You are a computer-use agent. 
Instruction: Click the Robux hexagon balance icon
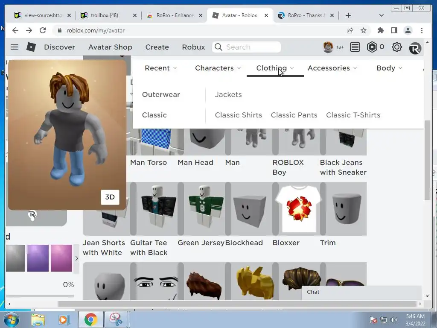point(372,47)
